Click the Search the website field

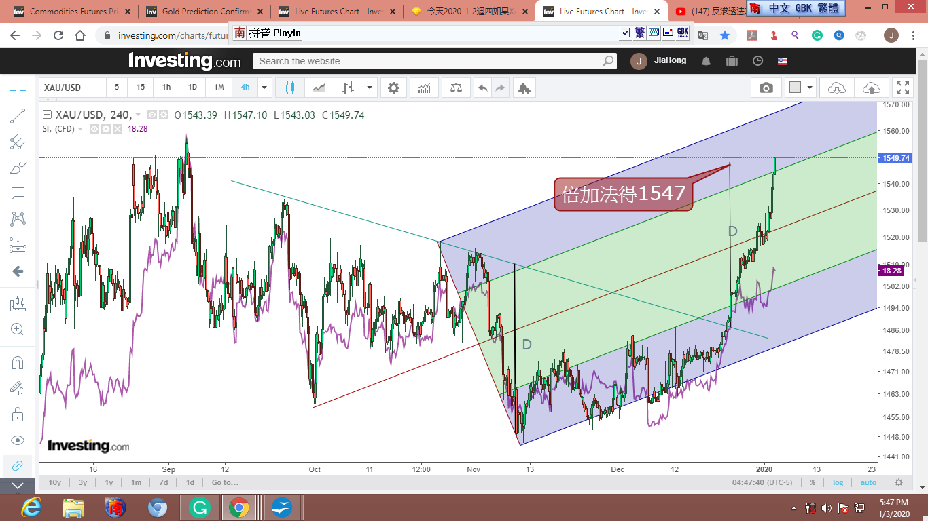(428, 61)
